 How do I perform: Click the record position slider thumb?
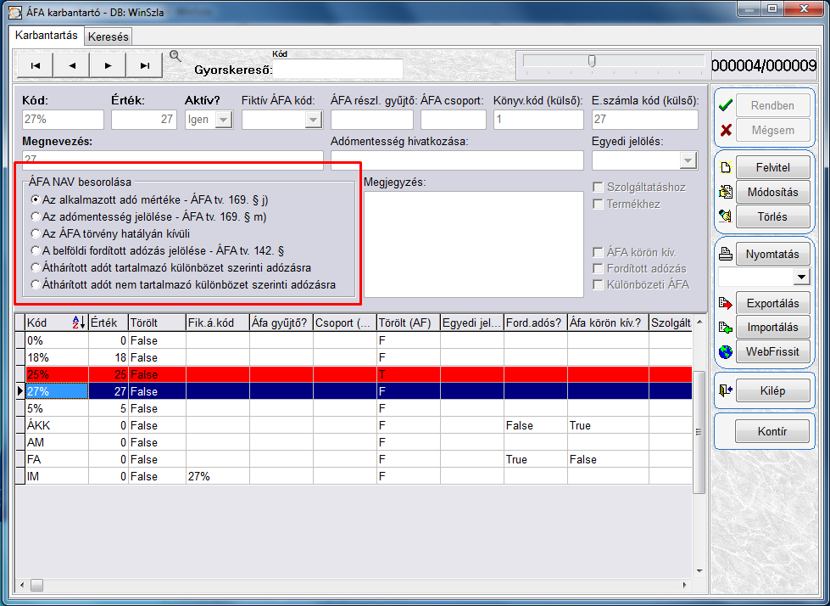click(592, 61)
